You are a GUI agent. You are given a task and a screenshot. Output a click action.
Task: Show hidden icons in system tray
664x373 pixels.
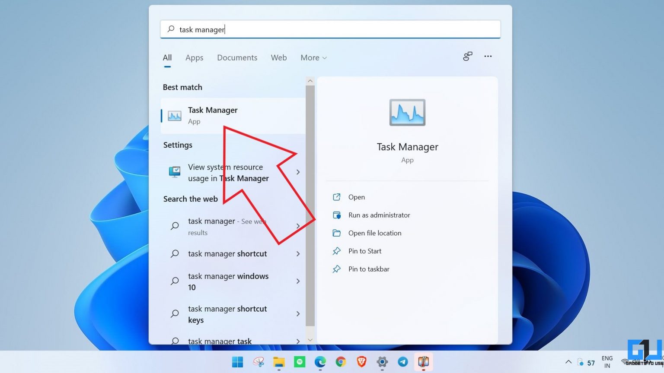[x=568, y=362]
